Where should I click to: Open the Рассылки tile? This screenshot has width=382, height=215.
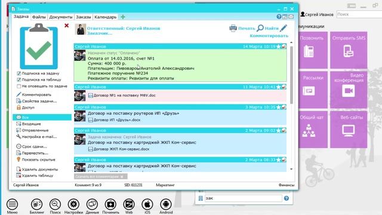(x=313, y=90)
